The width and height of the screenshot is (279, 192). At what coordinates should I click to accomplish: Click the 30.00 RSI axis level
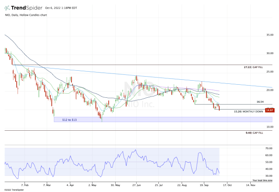click(x=270, y=176)
